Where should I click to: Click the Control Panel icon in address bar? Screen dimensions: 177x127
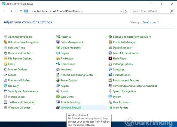26,11
